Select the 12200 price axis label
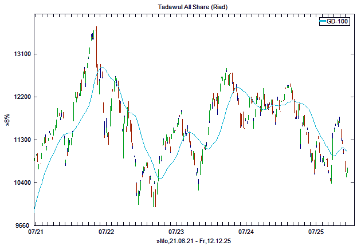The width and height of the screenshot is (361, 246). tap(22, 97)
